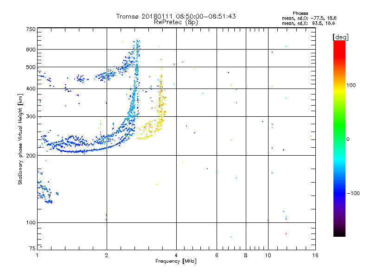Click the colorbar label '100'
Viewport: 371px width, 278px height.
351,85
